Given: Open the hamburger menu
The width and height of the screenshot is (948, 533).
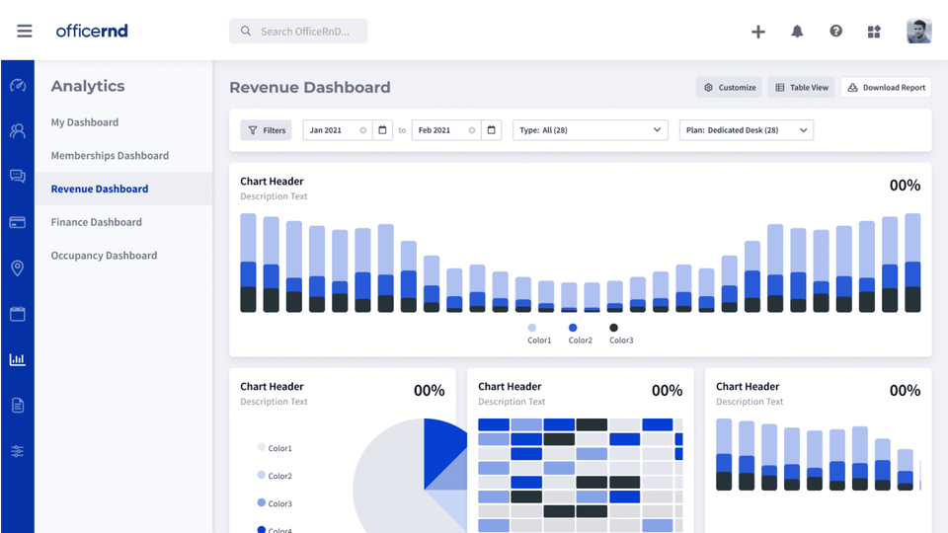Looking at the screenshot, I should point(25,31).
